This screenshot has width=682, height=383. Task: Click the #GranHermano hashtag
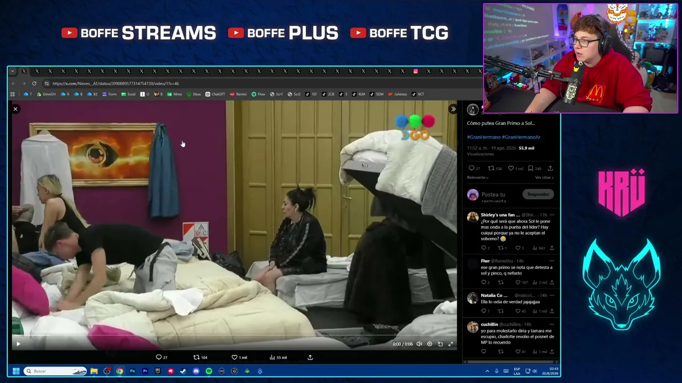[x=484, y=137]
